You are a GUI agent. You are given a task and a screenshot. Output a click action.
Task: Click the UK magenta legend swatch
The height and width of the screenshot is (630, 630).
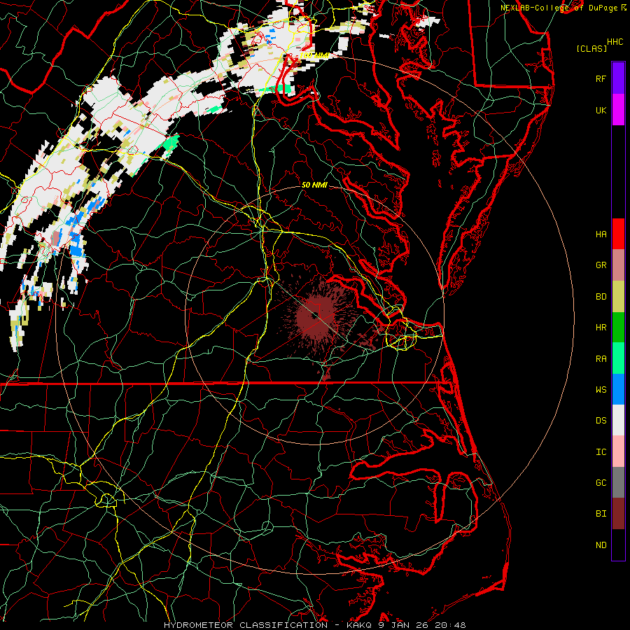tap(618, 110)
